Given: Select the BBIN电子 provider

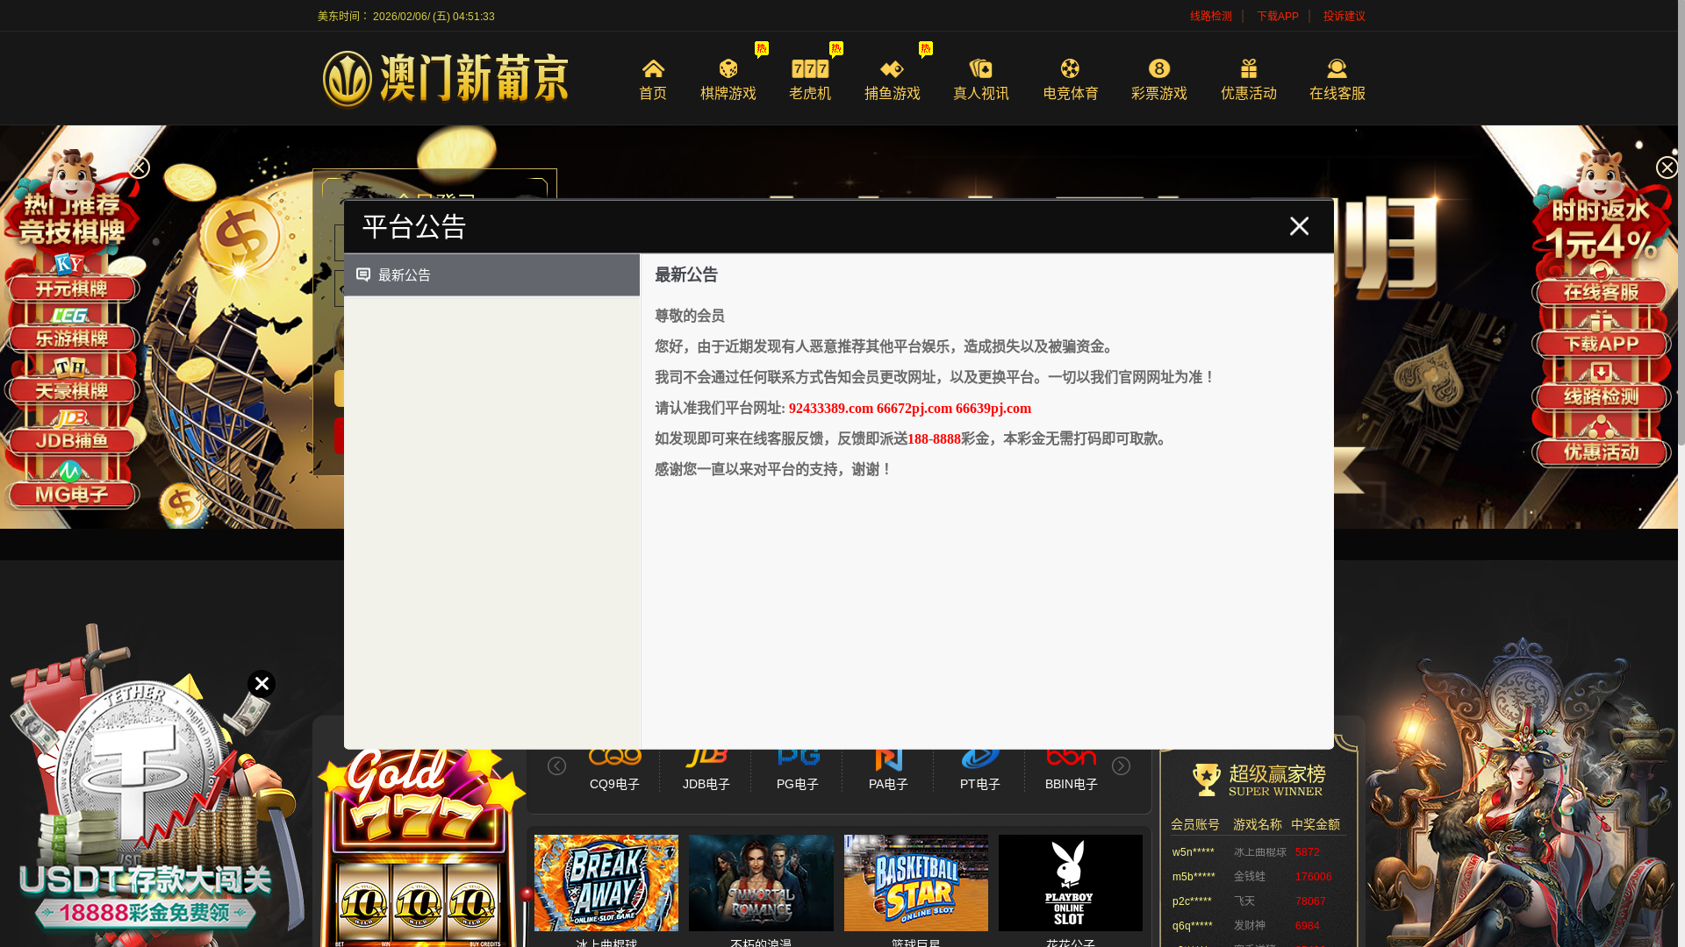Looking at the screenshot, I should click(1072, 770).
